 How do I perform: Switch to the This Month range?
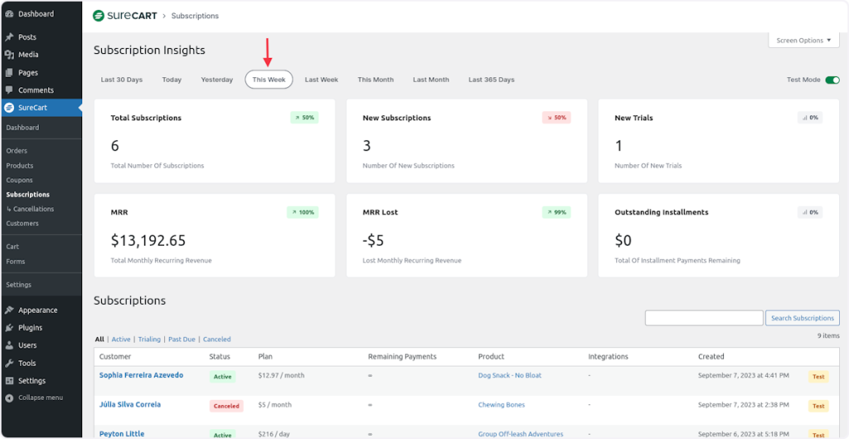coord(376,80)
